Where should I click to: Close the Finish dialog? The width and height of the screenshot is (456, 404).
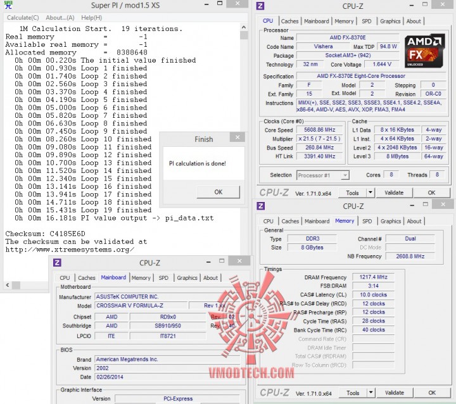(x=237, y=137)
